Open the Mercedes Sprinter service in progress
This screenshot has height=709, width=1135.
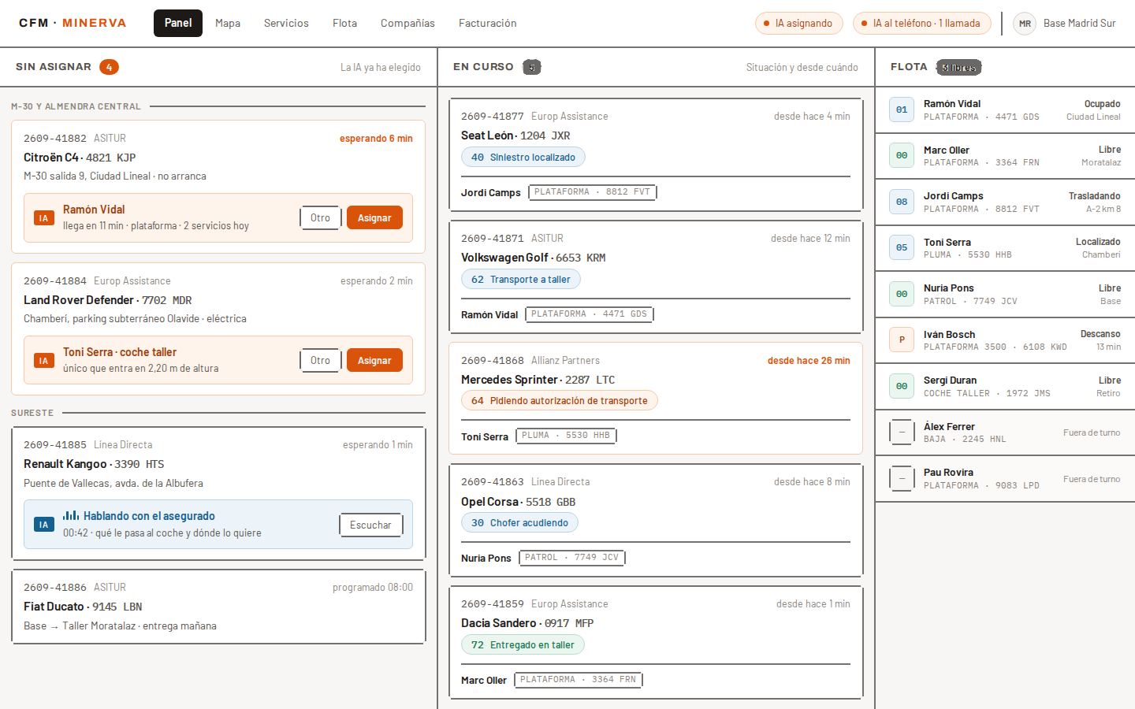pyautogui.click(x=656, y=398)
